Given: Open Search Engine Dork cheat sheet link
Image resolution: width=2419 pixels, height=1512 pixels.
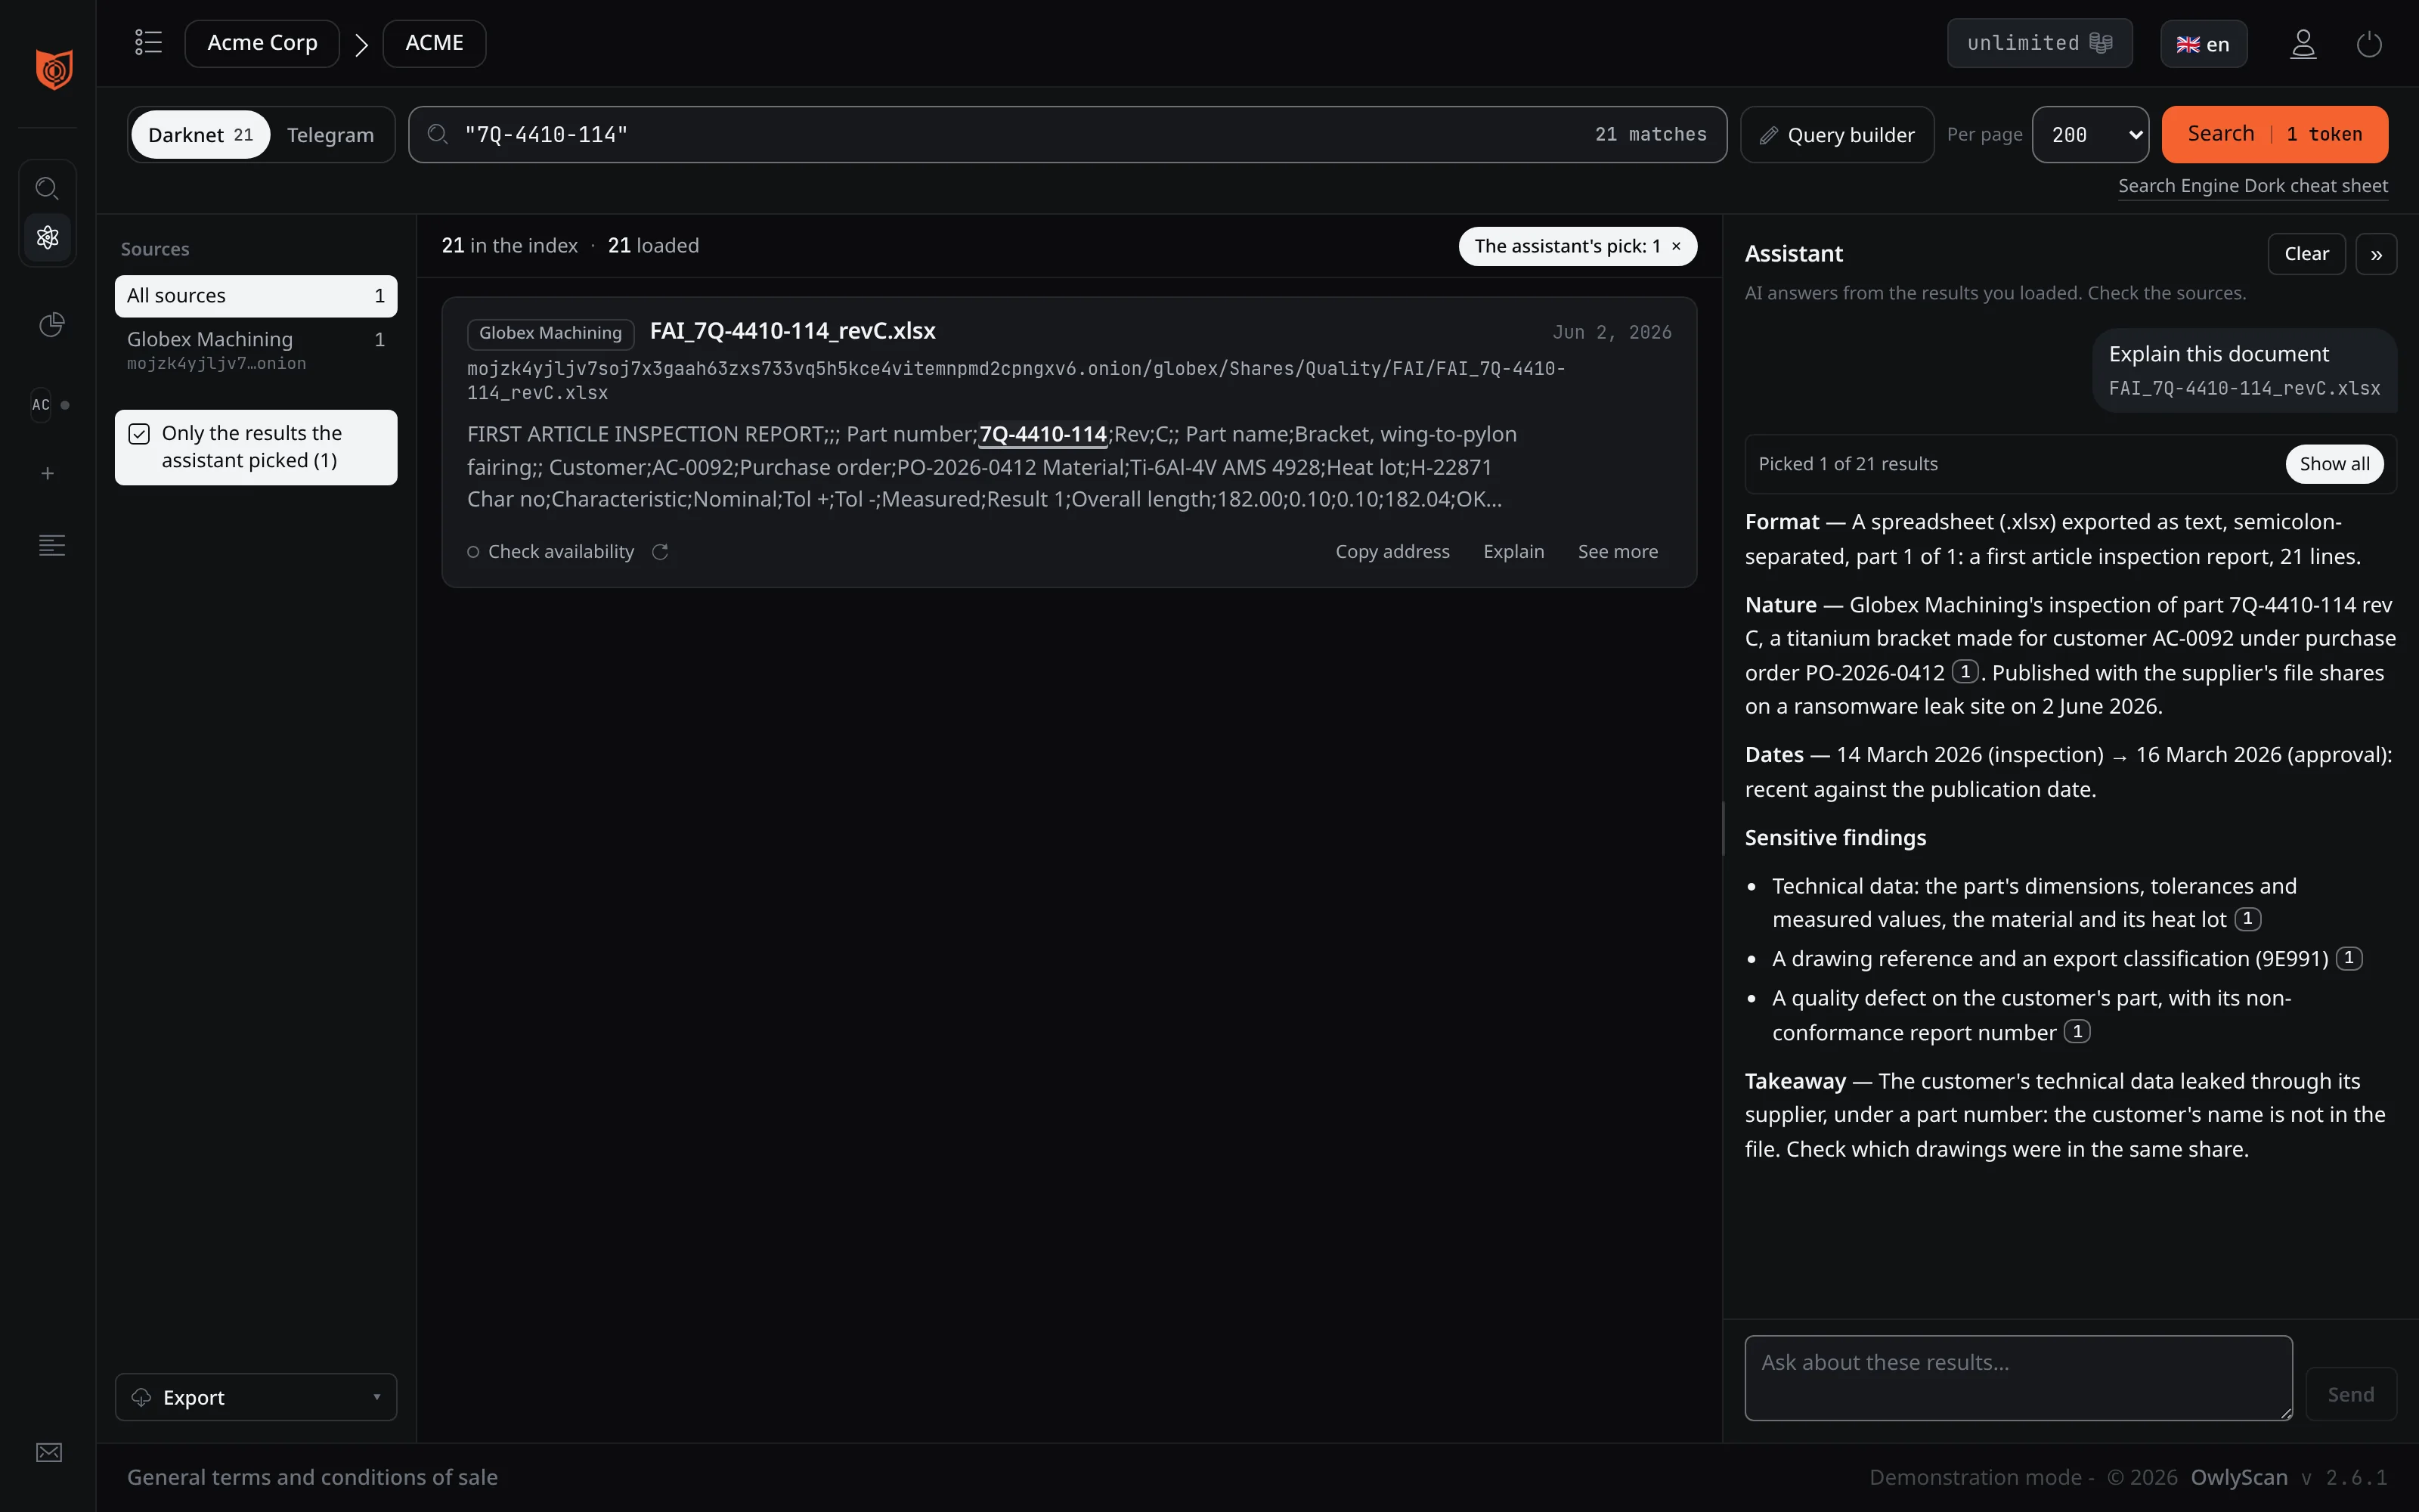Looking at the screenshot, I should [2253, 186].
